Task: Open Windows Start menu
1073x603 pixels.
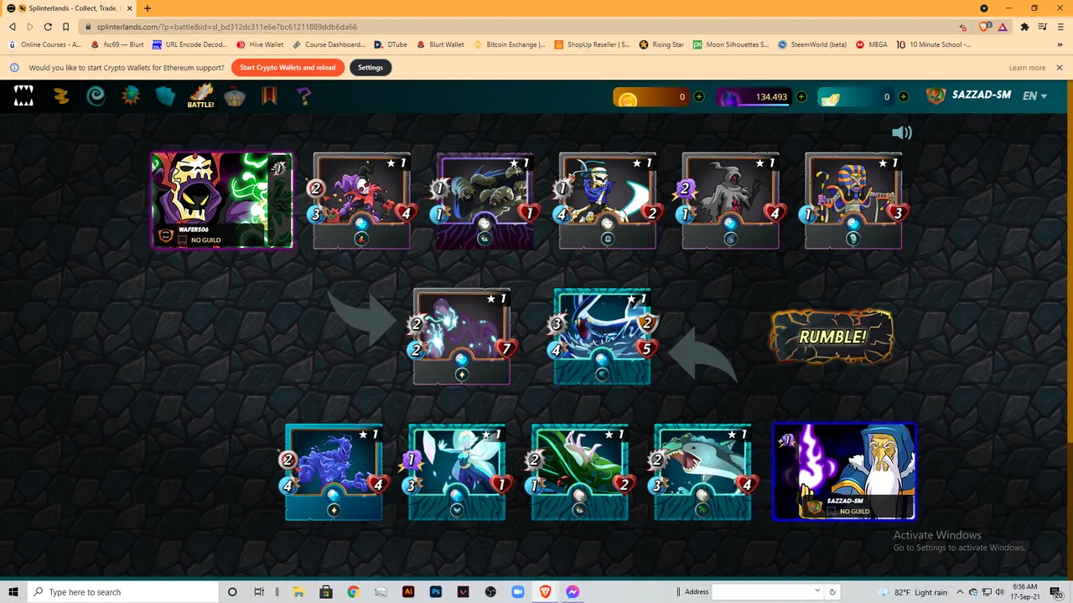Action: 13,592
